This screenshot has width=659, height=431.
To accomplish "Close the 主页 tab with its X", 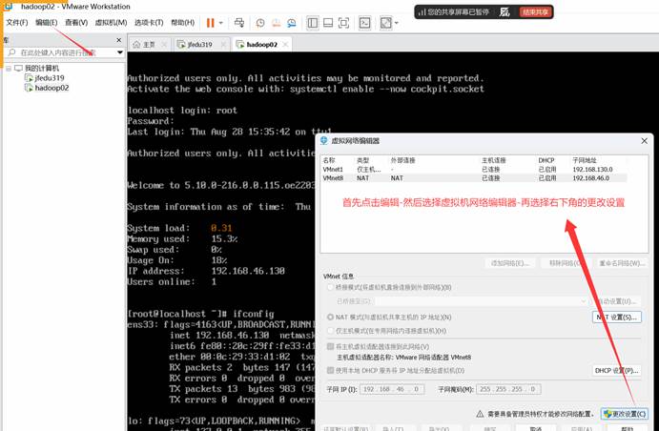I will pyautogui.click(x=164, y=44).
